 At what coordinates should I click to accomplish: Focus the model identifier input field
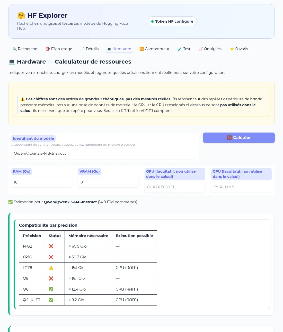[x=103, y=153]
